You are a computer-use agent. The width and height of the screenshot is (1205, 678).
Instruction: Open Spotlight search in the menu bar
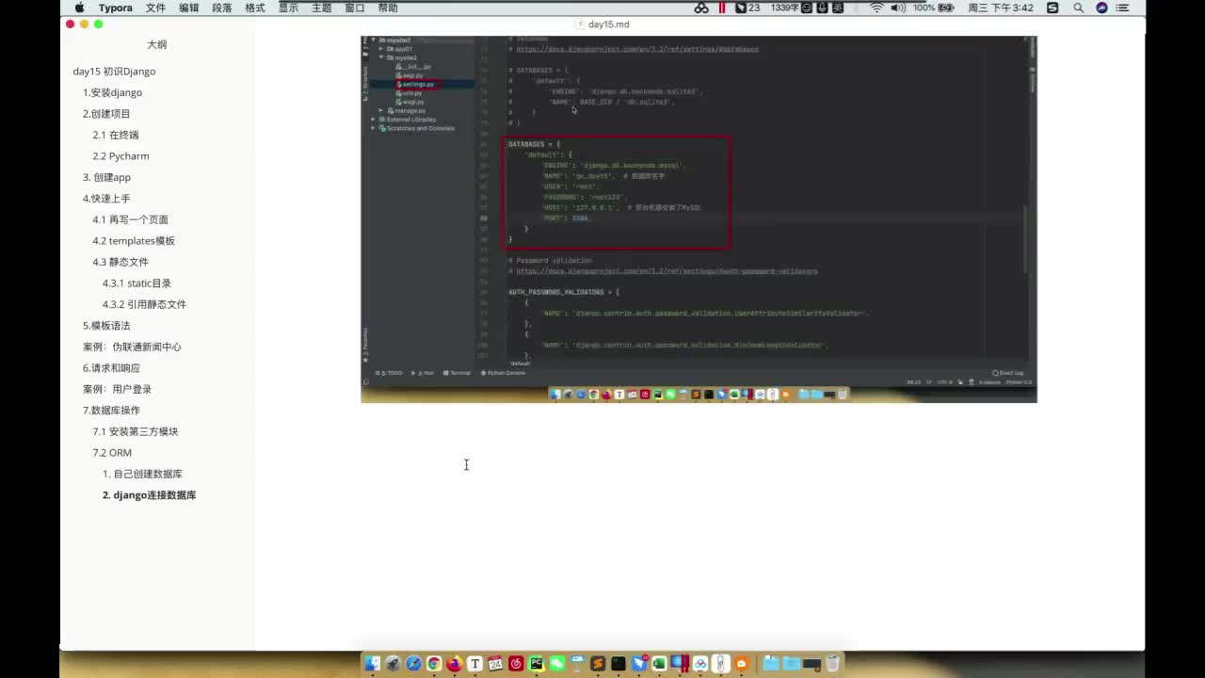click(1079, 8)
